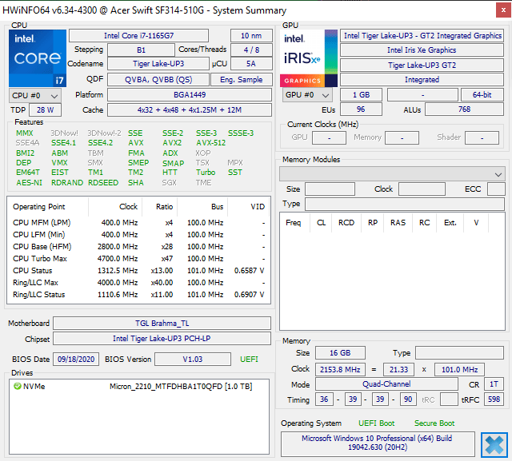Image resolution: width=512 pixels, height=461 pixels.
Task: Click the AVX-512 feature label
Action: point(210,143)
